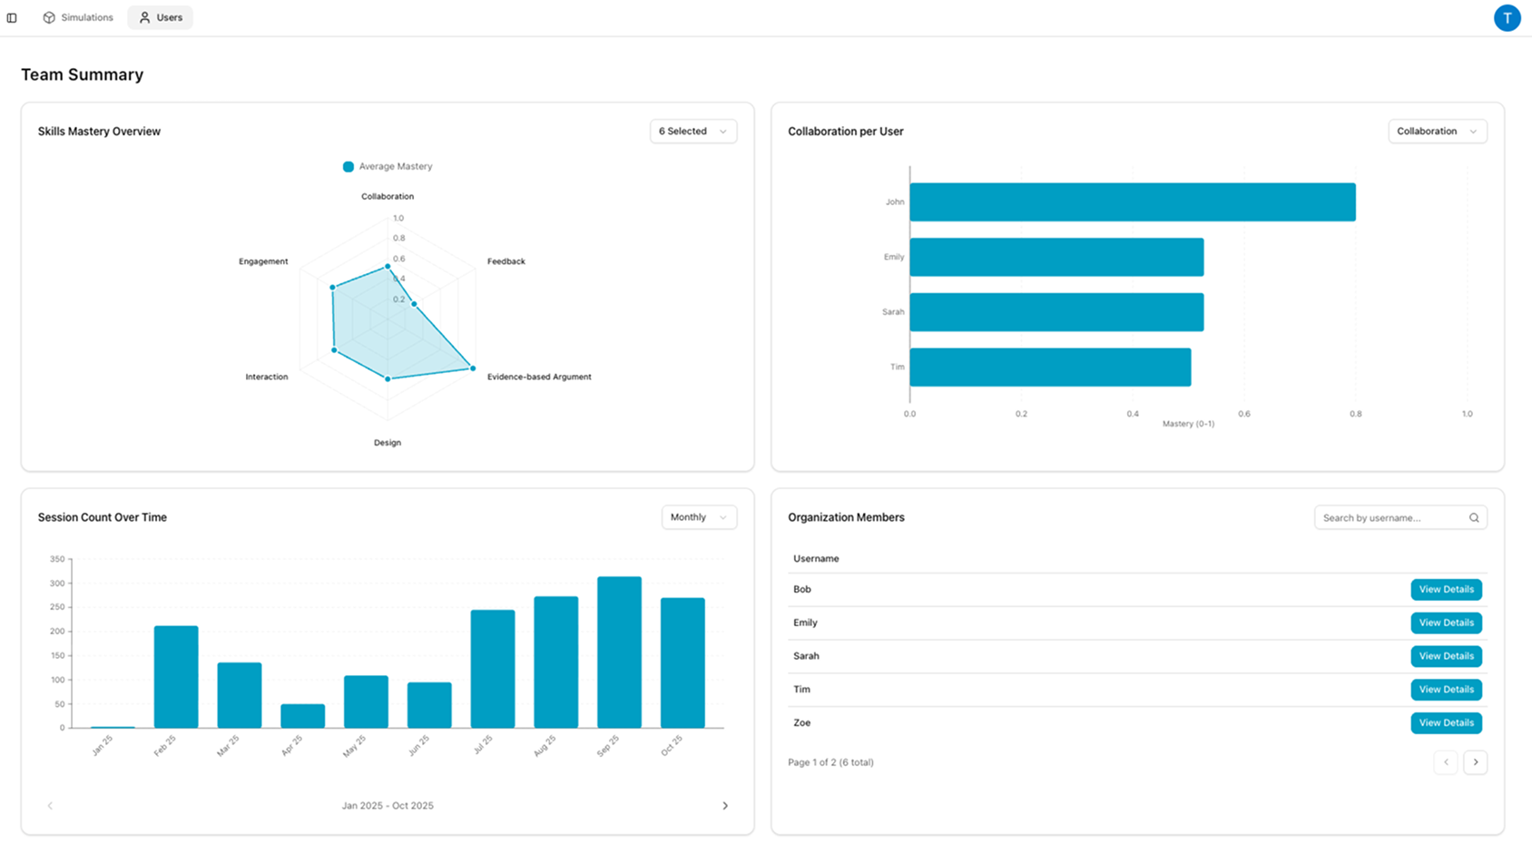View details for Bob

click(1446, 590)
